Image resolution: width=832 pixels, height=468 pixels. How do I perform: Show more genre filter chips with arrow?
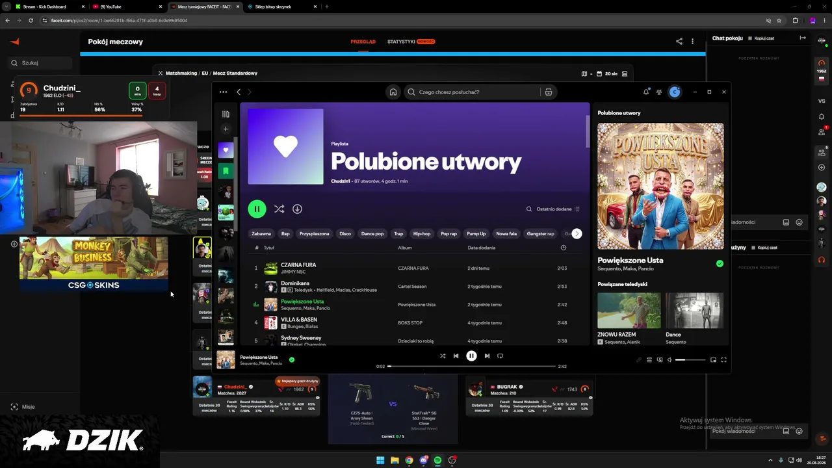[x=577, y=234]
